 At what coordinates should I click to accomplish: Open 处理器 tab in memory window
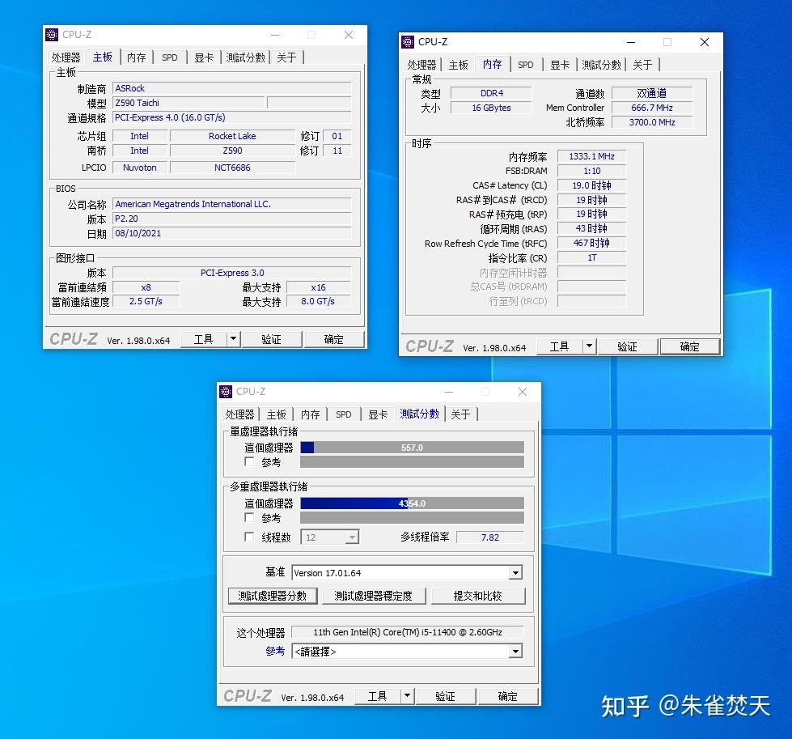click(421, 65)
